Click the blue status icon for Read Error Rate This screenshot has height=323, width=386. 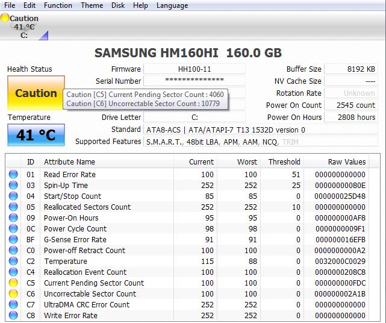[x=13, y=174]
